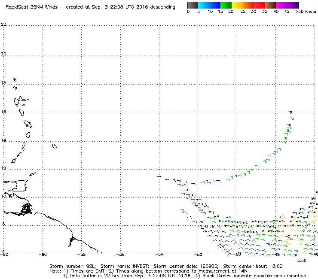
Task: Click the latitude label '18'
Action: point(3,83)
